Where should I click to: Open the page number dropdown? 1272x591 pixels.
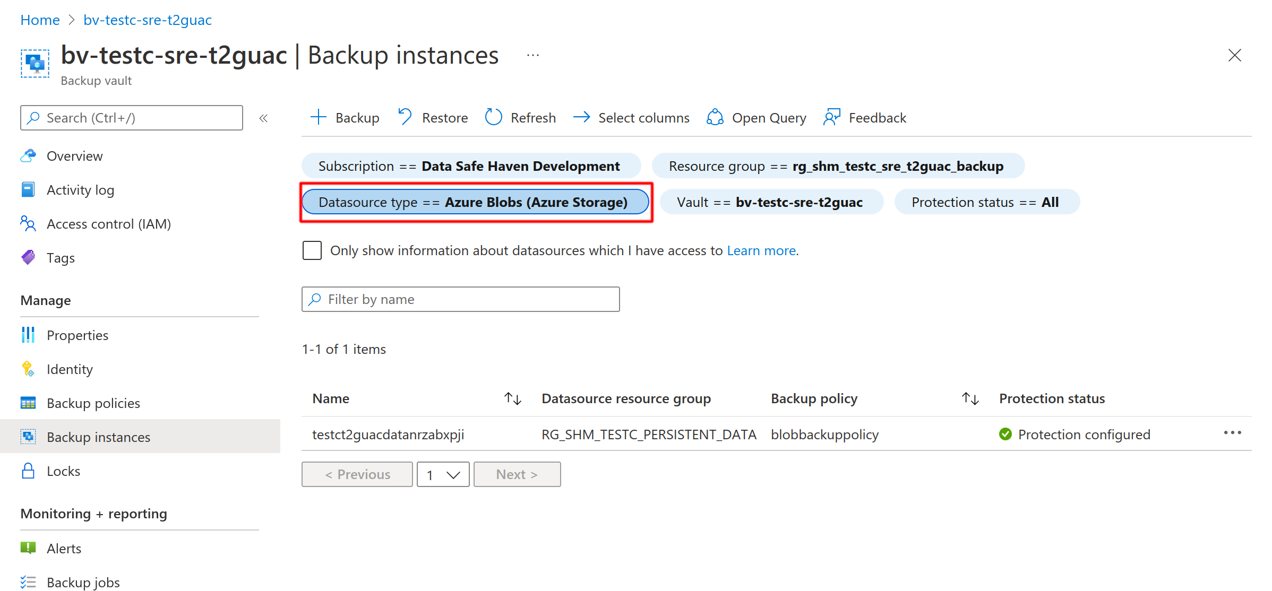click(443, 474)
